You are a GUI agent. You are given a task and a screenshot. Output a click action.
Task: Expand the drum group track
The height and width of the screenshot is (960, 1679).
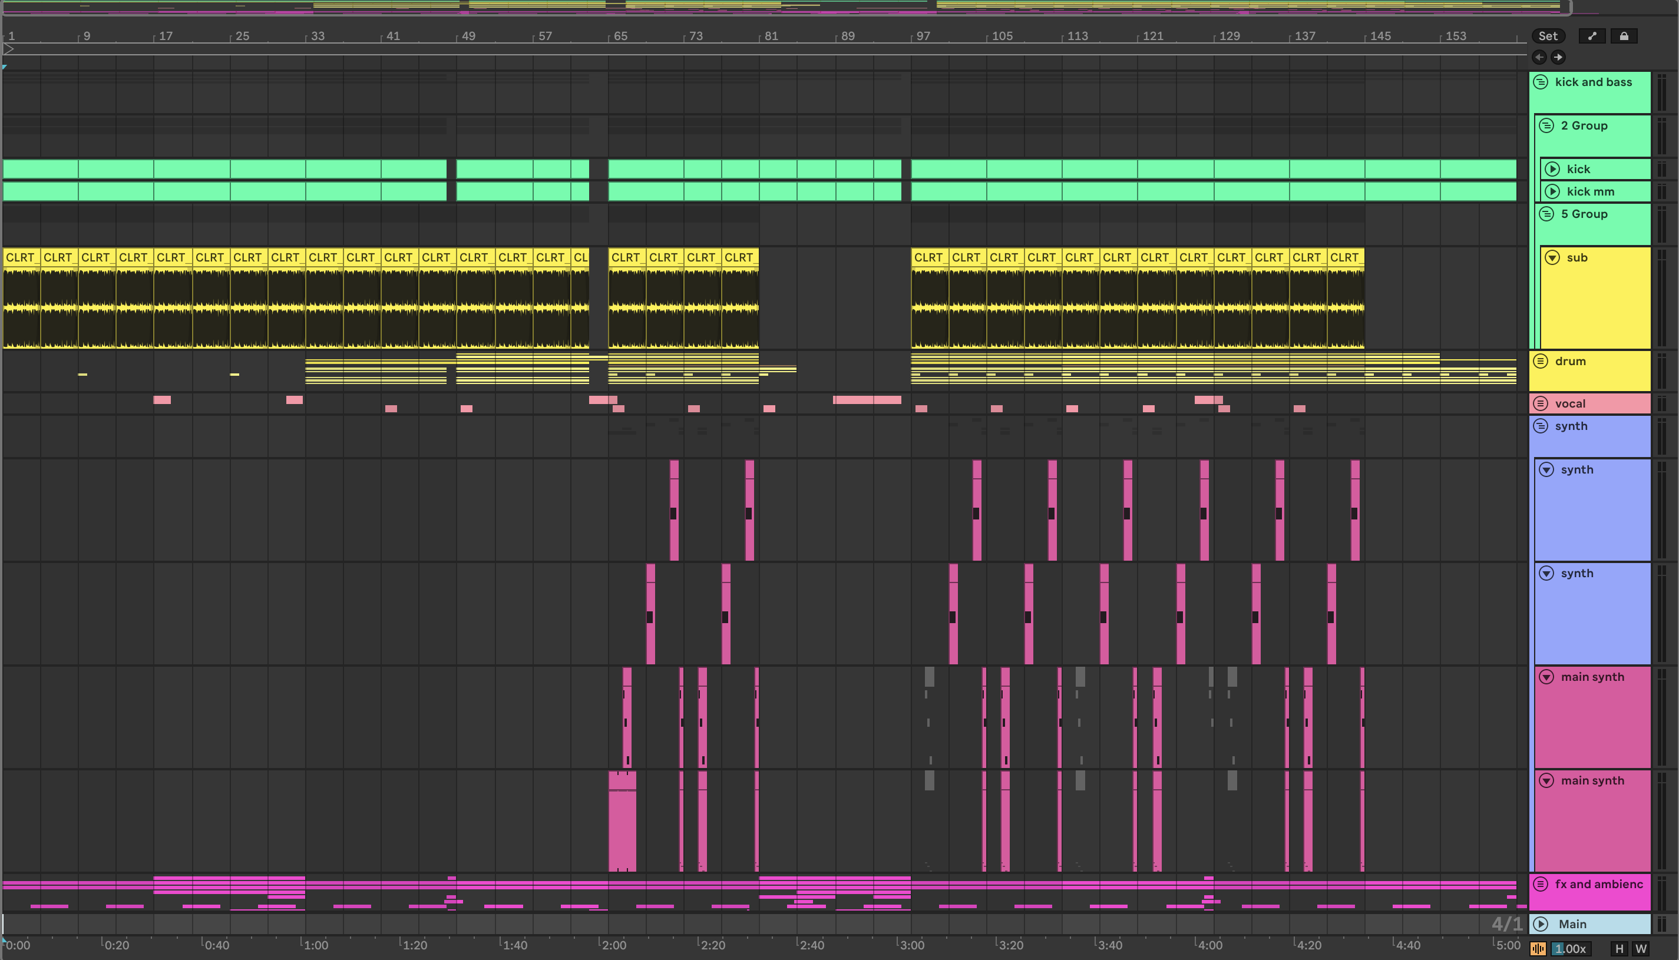(1541, 361)
